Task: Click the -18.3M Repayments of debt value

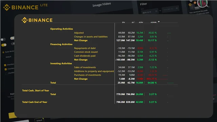Action: (121, 48)
